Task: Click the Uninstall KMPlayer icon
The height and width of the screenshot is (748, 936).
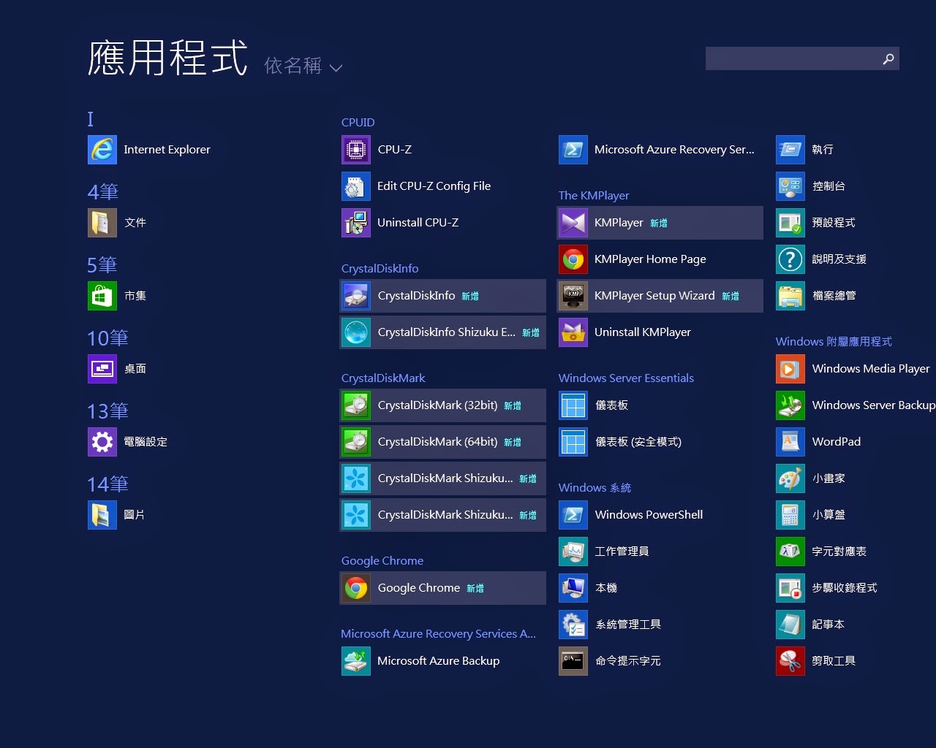Action: pos(573,332)
